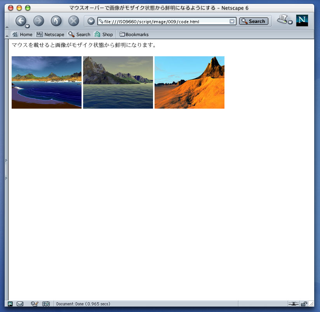Click the blue ocean beach image

47,82
